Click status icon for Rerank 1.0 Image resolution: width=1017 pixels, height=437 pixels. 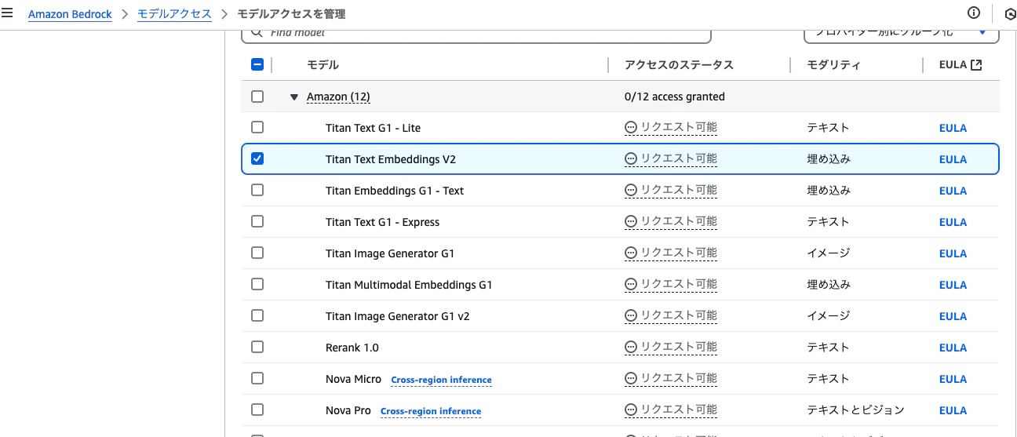pyautogui.click(x=631, y=347)
